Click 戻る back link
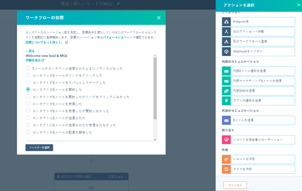The height and width of the screenshot is (191, 302). click(30, 51)
